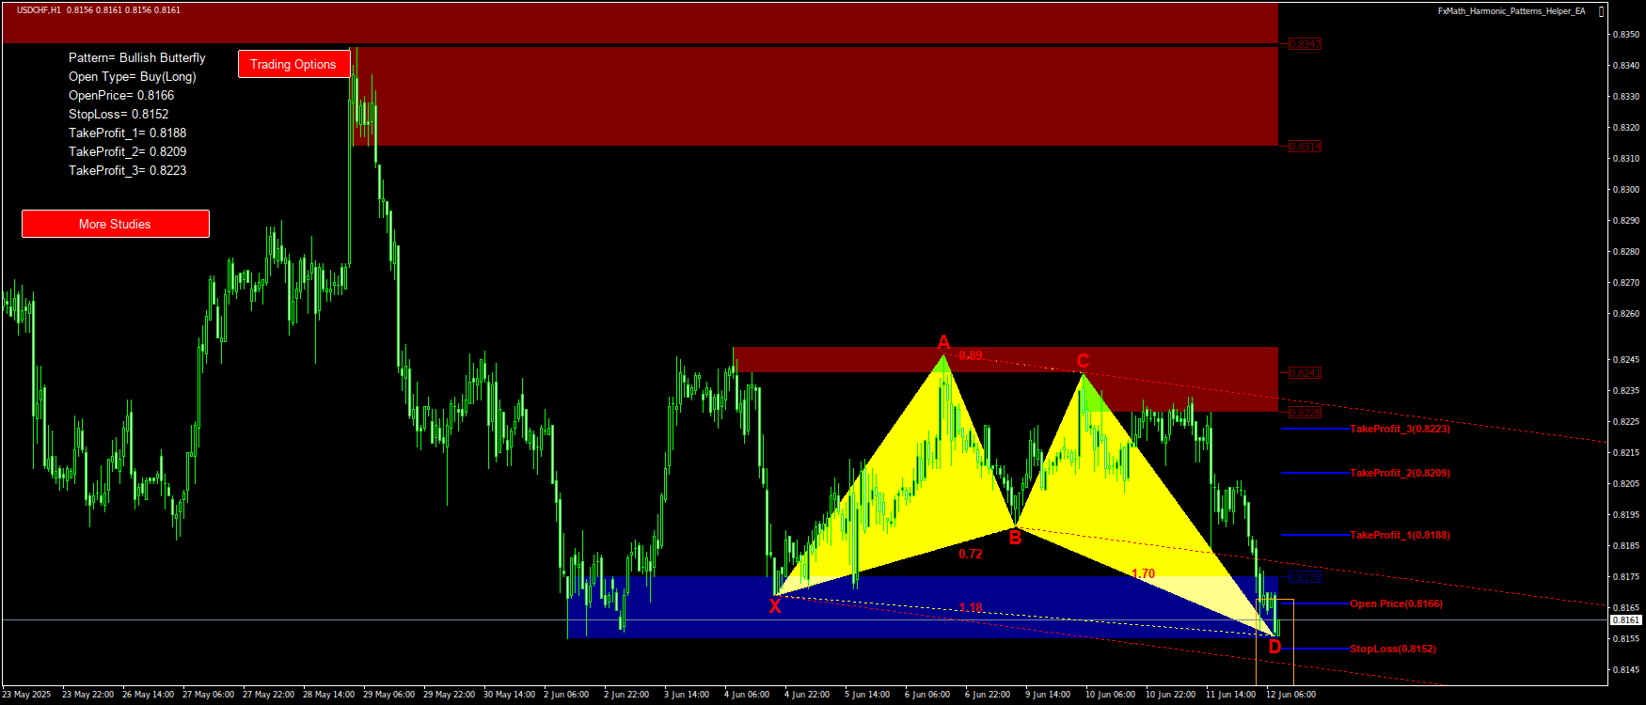Image resolution: width=1646 pixels, height=705 pixels.
Task: Click the dark red resistance zone at chart top
Action: [x=640, y=23]
